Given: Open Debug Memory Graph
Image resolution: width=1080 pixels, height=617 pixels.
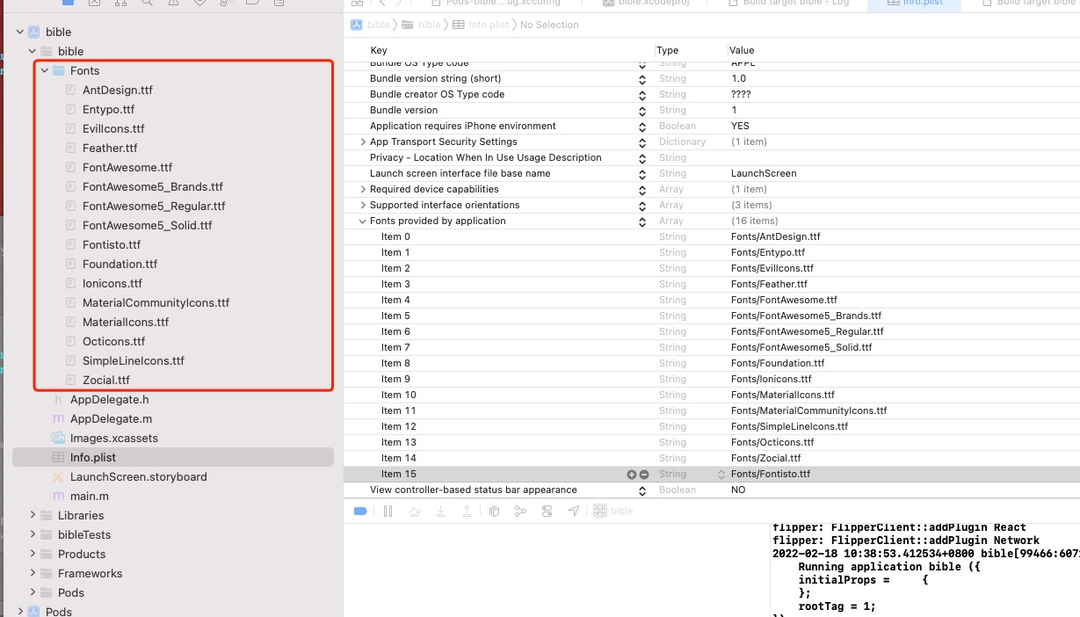Looking at the screenshot, I should coord(520,512).
